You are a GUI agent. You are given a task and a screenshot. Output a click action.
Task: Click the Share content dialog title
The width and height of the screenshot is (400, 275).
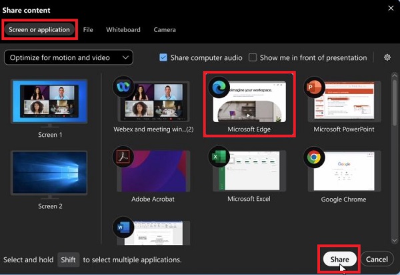pyautogui.click(x=26, y=10)
